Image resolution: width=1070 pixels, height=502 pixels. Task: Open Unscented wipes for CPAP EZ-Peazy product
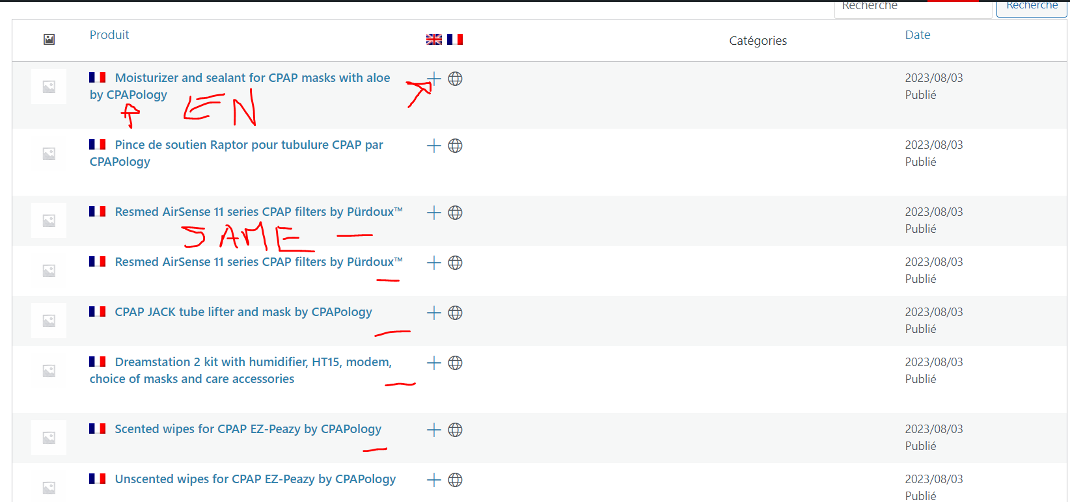tap(255, 479)
